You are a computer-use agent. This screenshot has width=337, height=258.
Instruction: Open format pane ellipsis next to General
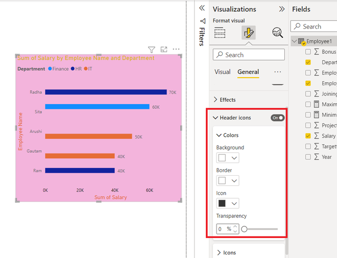277,72
